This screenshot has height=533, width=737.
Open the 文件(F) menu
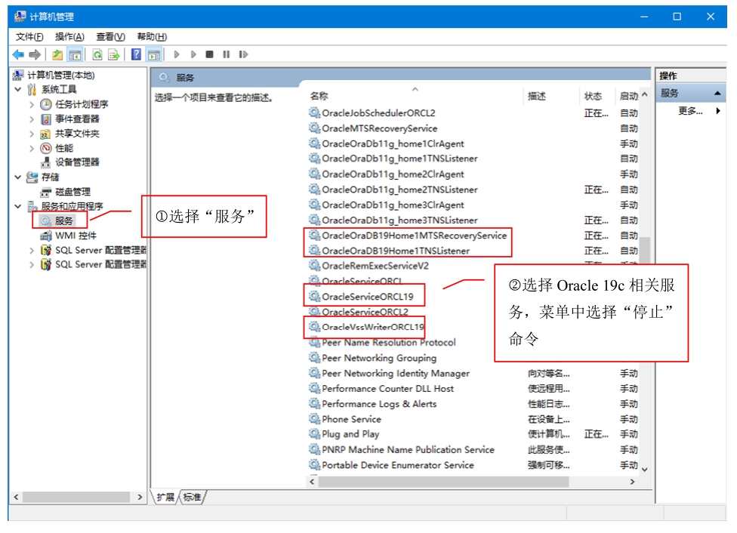click(x=29, y=37)
